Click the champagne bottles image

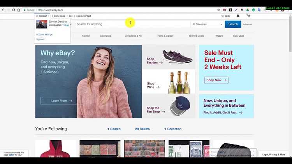179,82
